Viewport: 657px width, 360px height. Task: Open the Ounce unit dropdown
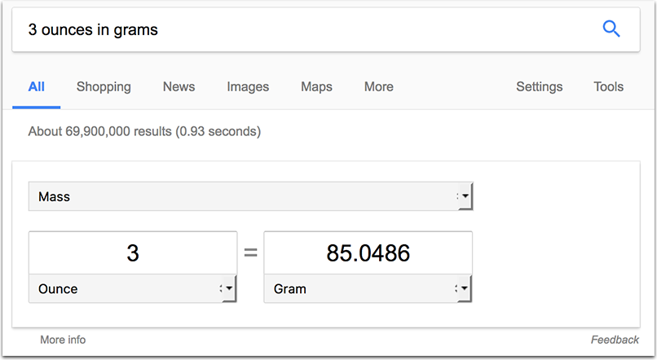click(x=133, y=288)
